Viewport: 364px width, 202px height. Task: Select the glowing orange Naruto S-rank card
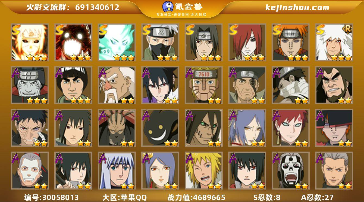click(30, 42)
